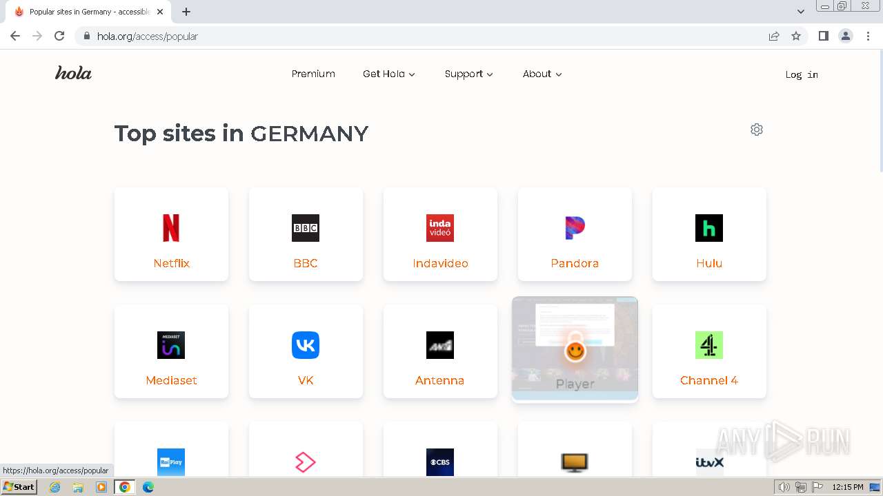The height and width of the screenshot is (496, 883).
Task: Open the TV monitor icon tile
Action: coord(575,462)
